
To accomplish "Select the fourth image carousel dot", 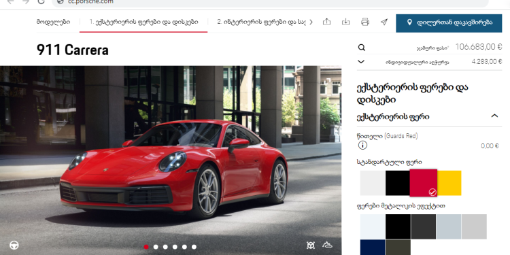I will [175, 247].
